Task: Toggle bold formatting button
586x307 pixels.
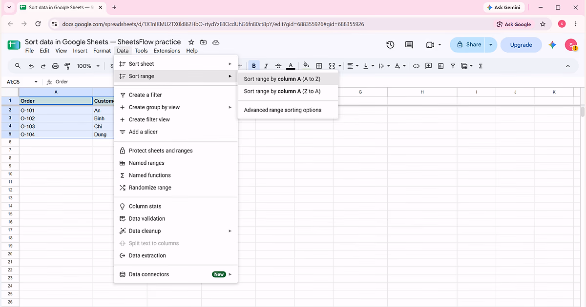Action: (x=254, y=66)
